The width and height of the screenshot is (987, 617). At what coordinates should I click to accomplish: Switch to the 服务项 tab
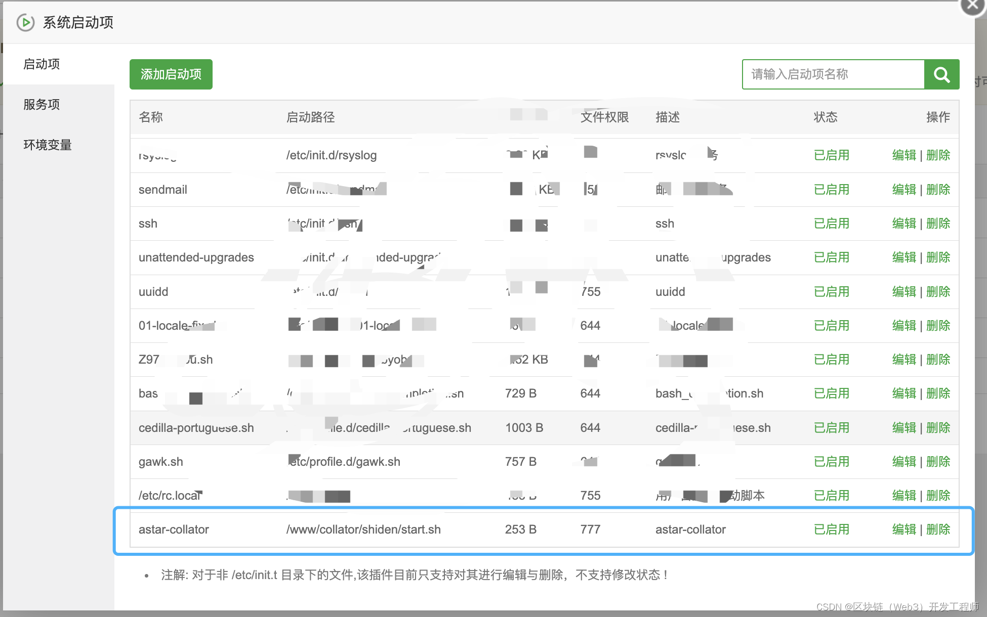click(x=42, y=105)
